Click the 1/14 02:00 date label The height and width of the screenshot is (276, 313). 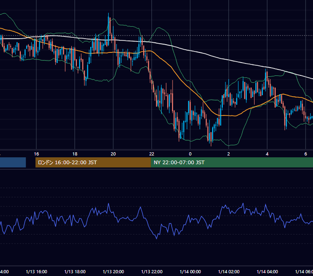[229, 272]
